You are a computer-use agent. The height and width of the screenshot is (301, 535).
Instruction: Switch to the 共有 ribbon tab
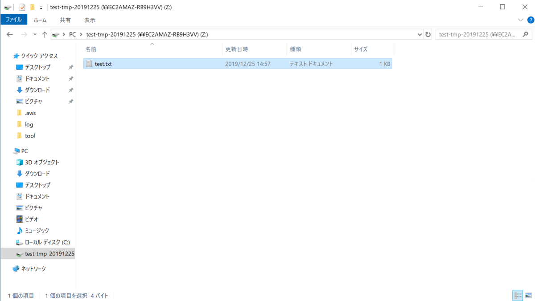[x=65, y=20]
